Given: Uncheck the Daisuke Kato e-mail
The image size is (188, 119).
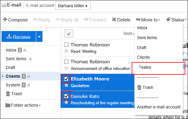Looking at the screenshot, I should click(66, 96).
